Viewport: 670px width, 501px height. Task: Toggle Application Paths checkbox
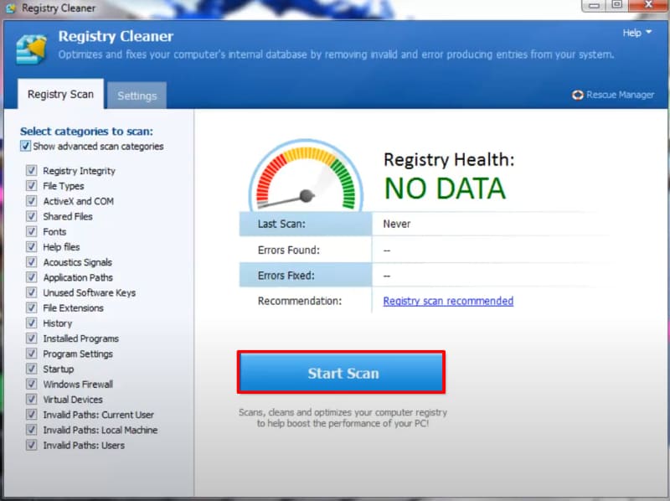31,277
